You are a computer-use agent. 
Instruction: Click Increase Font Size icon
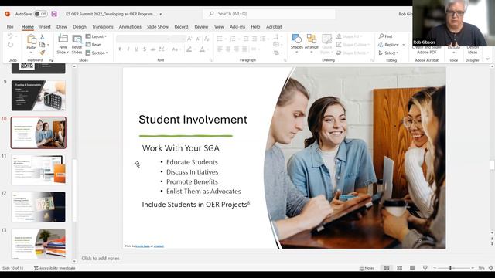(x=189, y=39)
